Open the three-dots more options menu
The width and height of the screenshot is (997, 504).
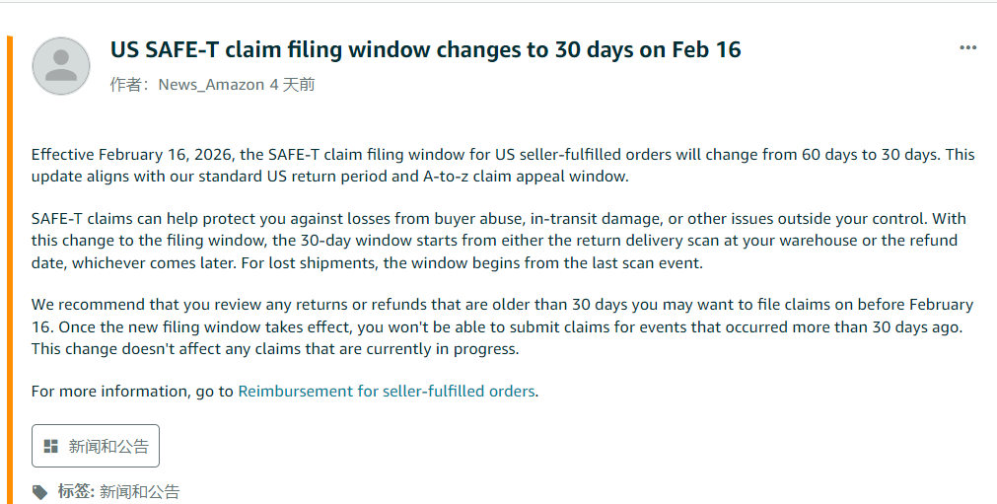tap(968, 48)
